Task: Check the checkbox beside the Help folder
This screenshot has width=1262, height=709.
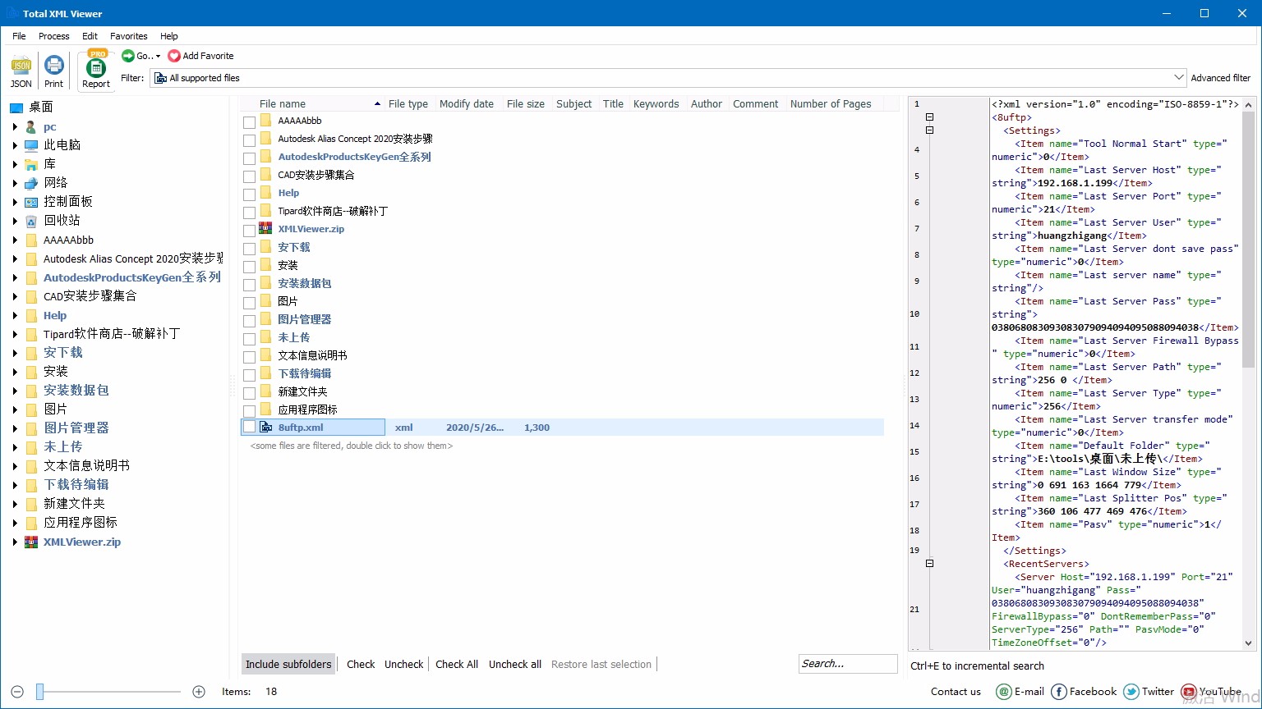Action: (x=249, y=193)
